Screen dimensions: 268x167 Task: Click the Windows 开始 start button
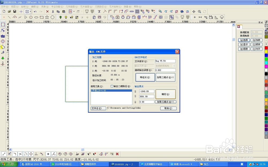click(x=9, y=164)
